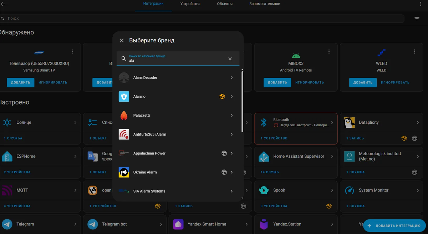Add the WLED integration
Image resolution: width=428 pixels, height=234 pixels.
click(363, 82)
